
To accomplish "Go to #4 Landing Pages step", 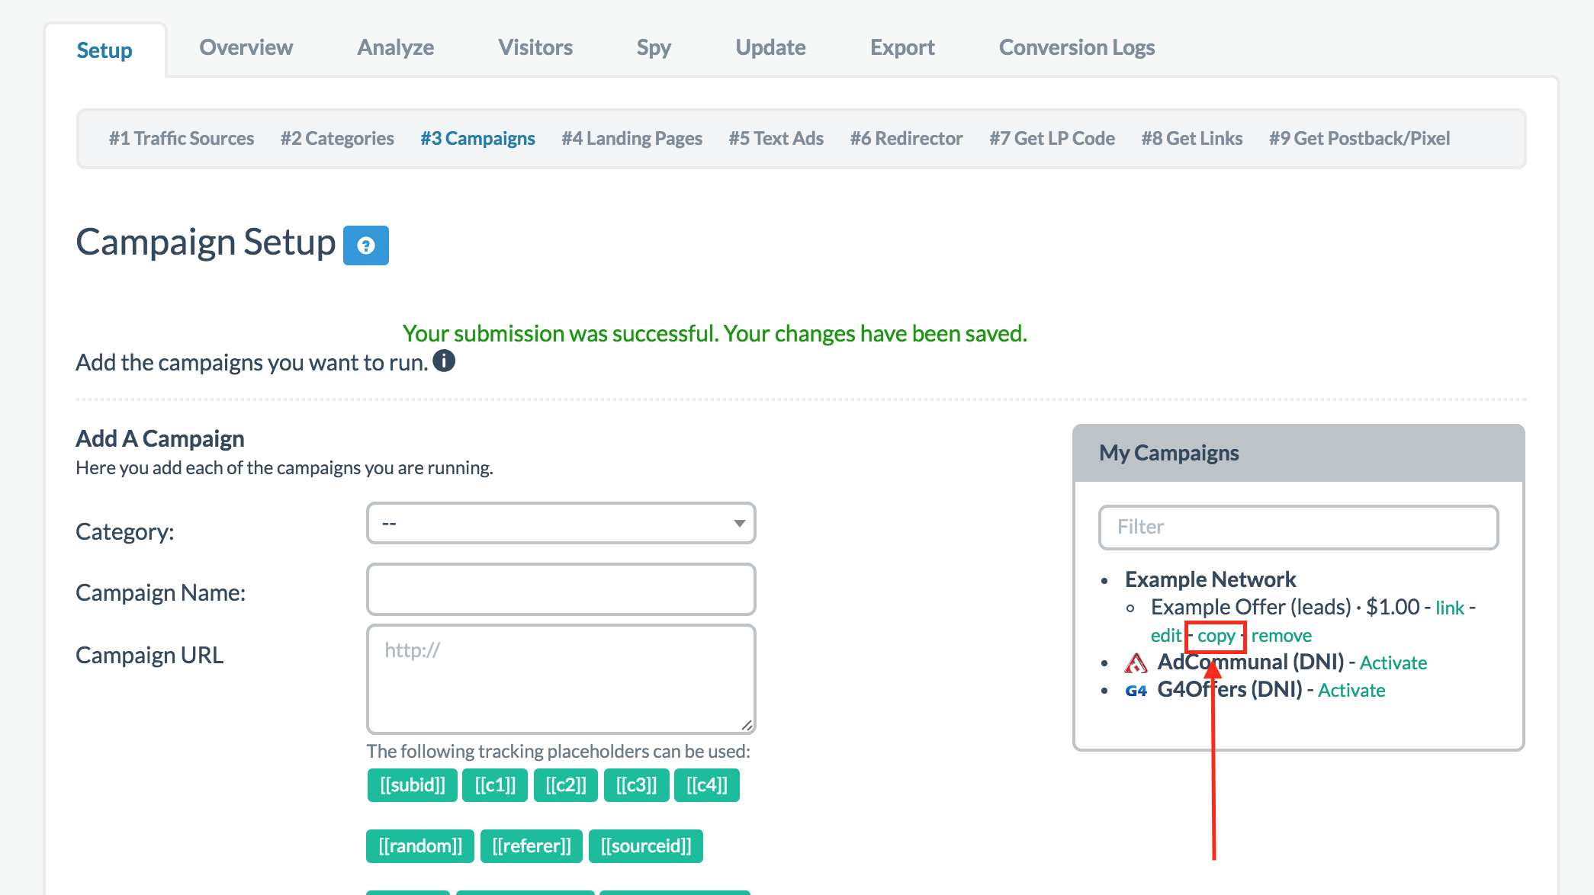I will [x=631, y=138].
